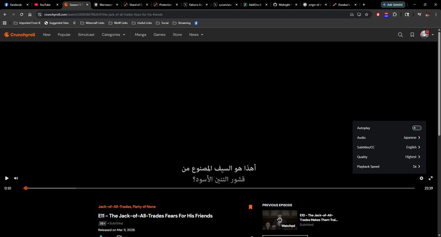Reload the page with refresh icon
441x237 pixels.
pos(22,14)
